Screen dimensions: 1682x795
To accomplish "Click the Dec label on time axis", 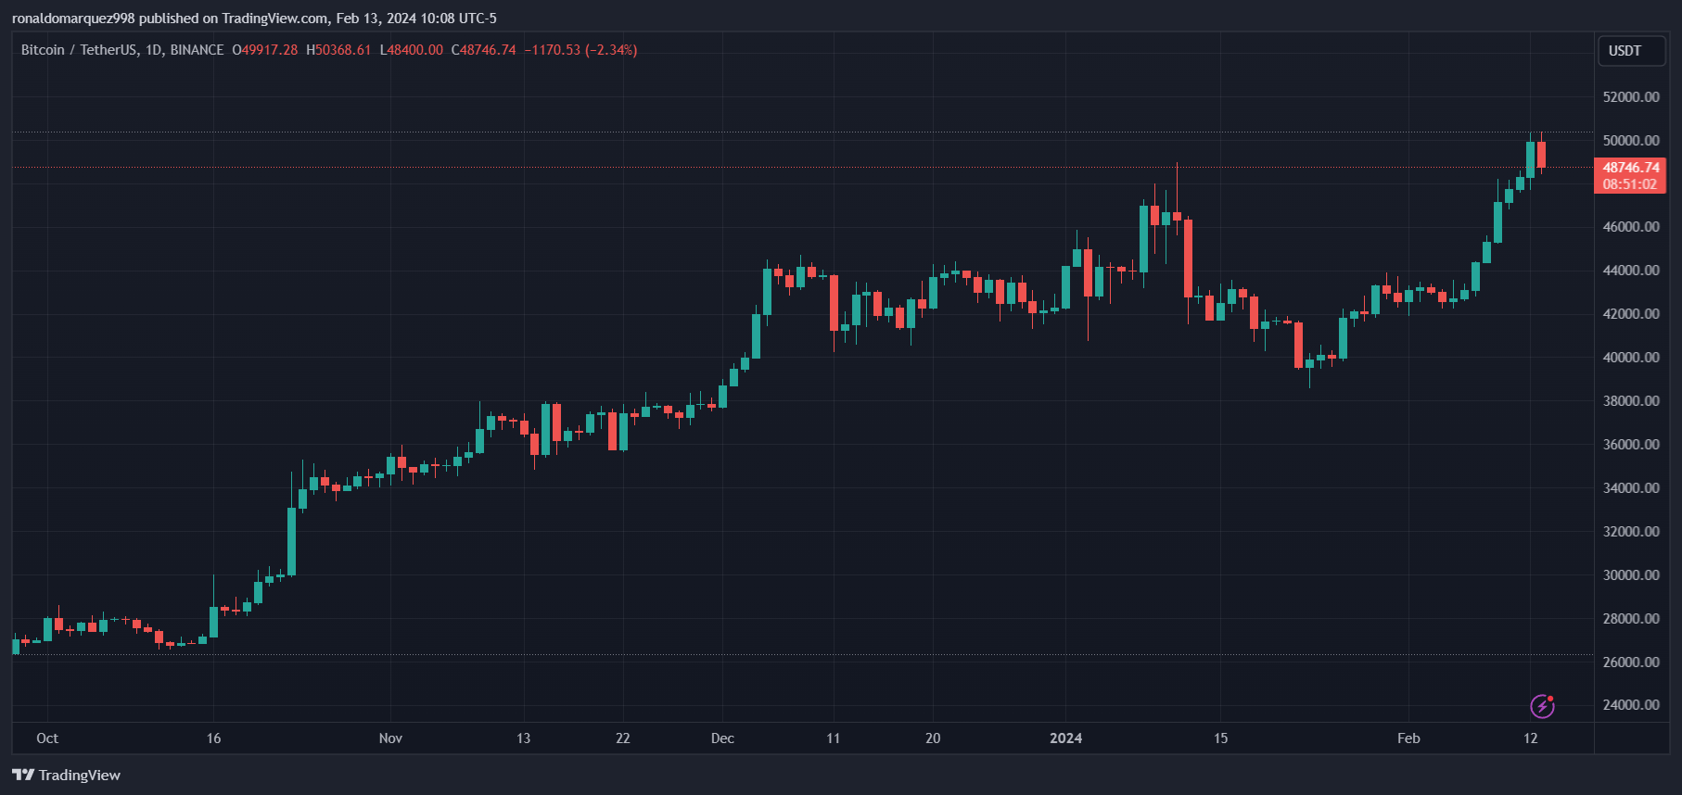I will [722, 738].
